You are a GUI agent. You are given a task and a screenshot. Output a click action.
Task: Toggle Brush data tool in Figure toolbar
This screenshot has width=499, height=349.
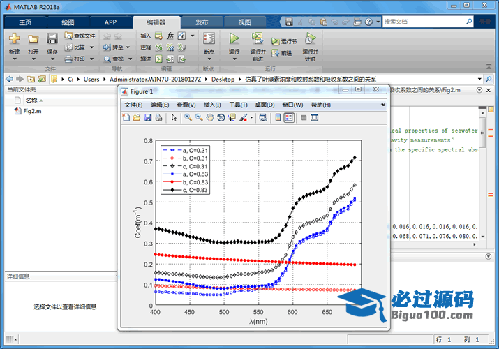(244, 118)
